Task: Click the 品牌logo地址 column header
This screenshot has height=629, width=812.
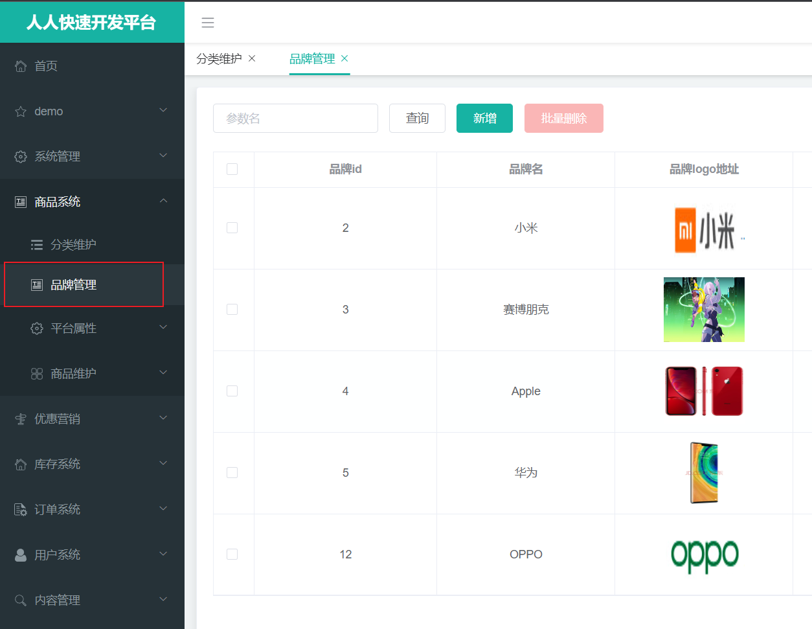Action: 704,170
